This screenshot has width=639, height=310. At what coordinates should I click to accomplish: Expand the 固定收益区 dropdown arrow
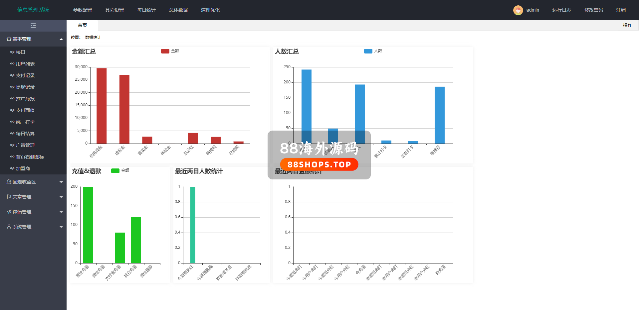coord(61,182)
